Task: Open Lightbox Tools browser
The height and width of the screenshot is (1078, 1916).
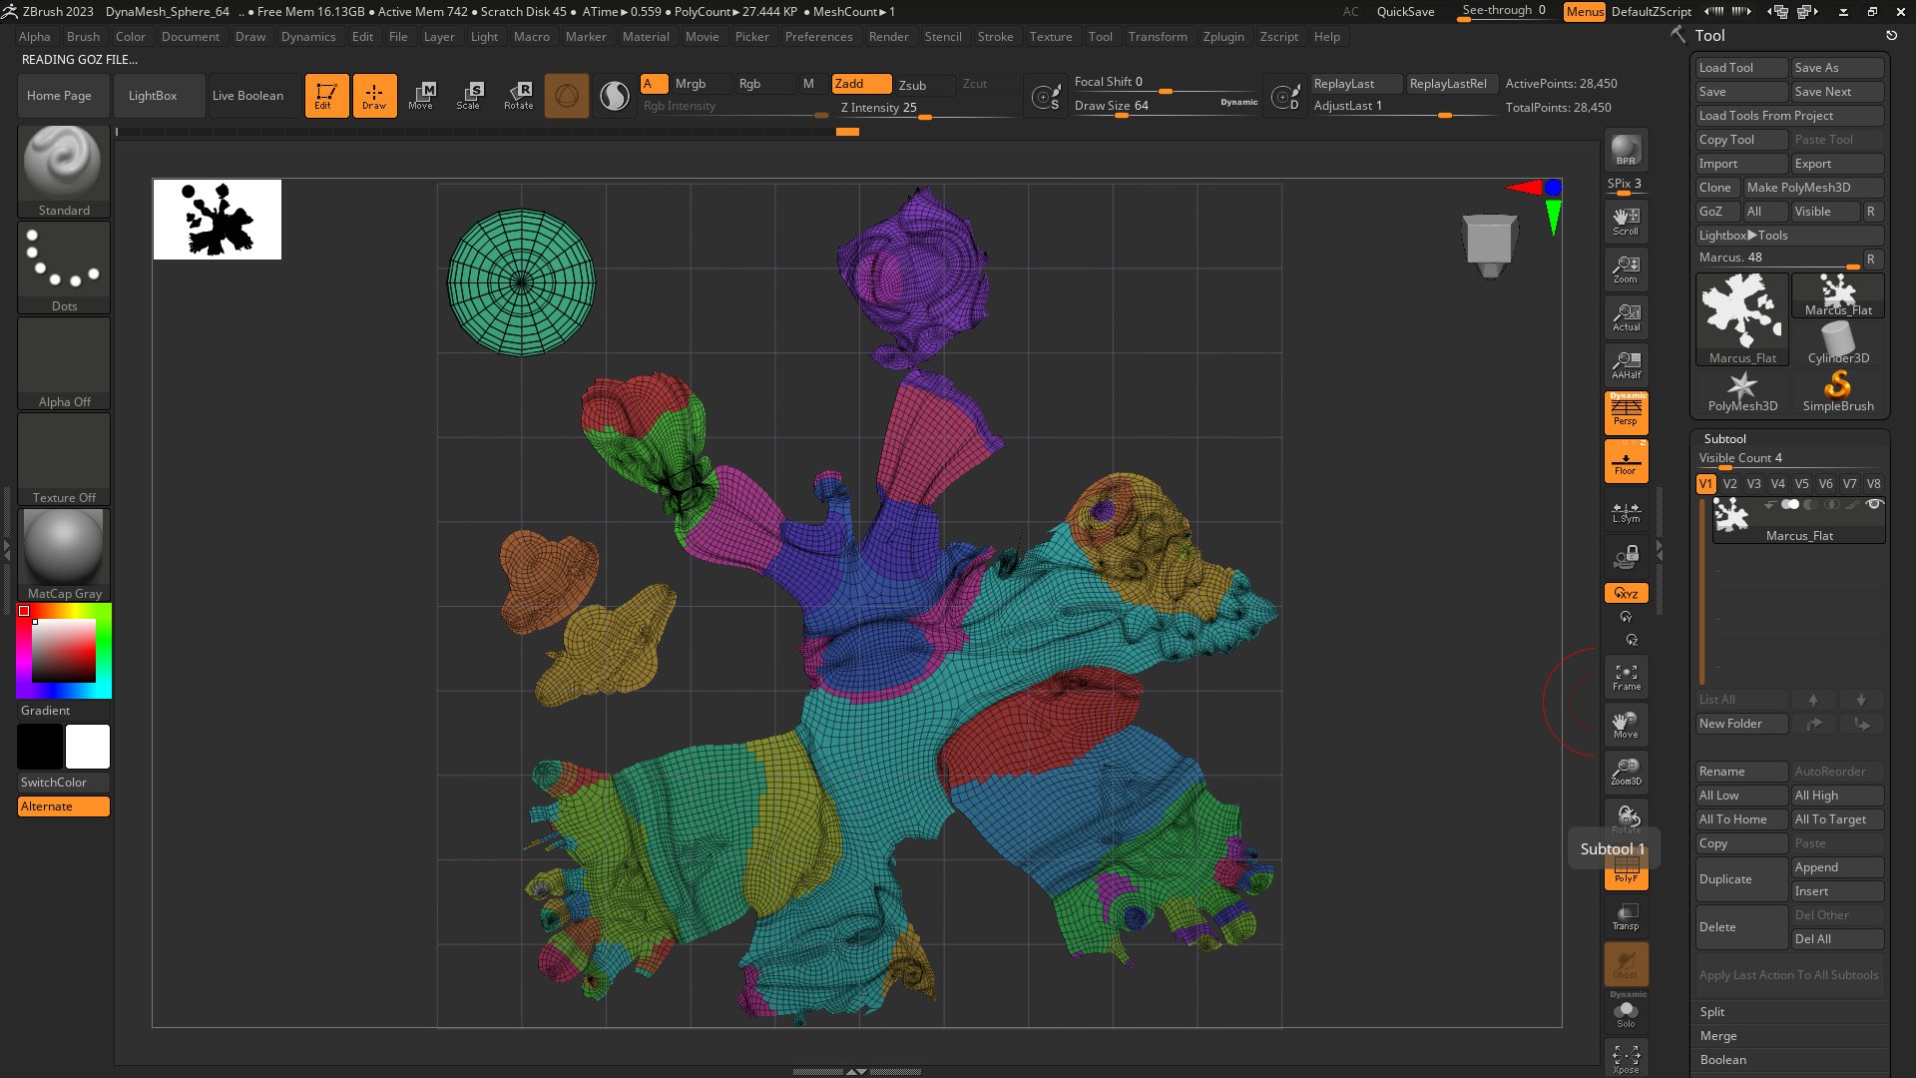Action: click(1789, 236)
